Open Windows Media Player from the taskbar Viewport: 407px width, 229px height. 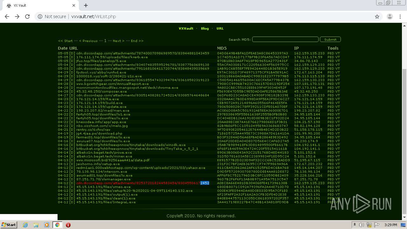(47, 225)
